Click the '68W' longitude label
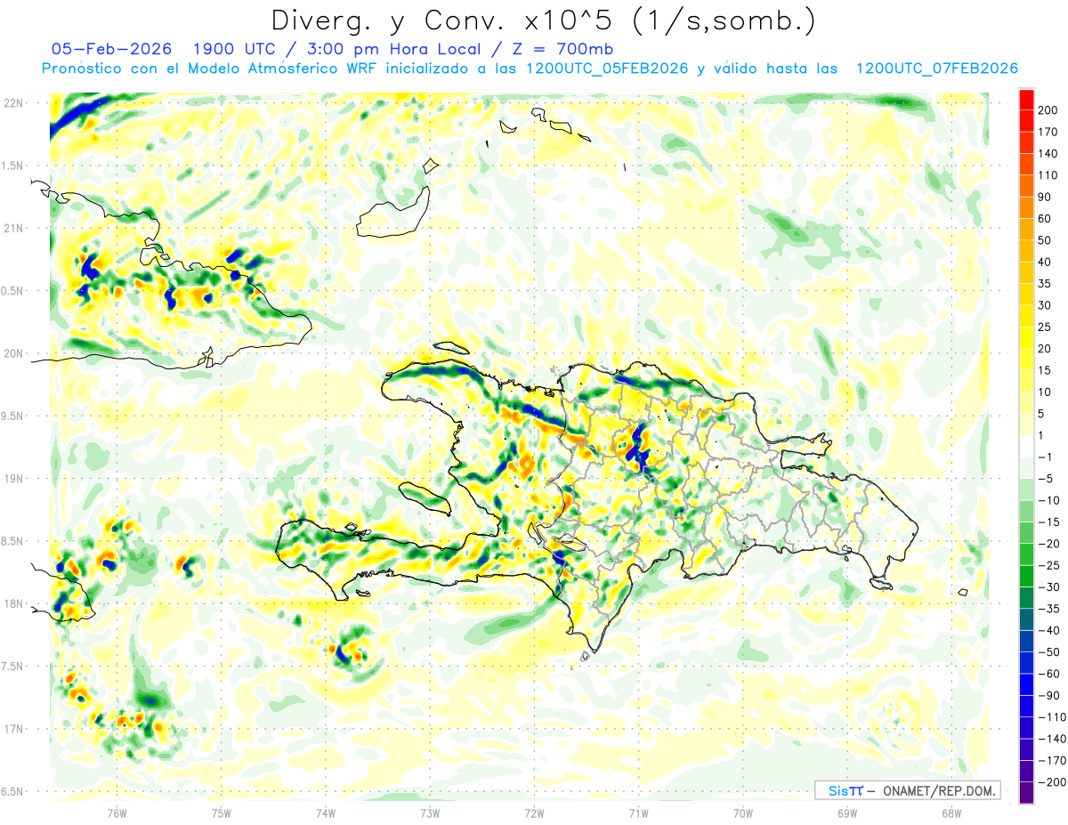 point(951,813)
